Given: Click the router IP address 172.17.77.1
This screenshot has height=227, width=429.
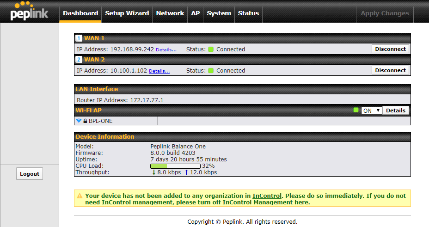Looking at the screenshot, I should tap(147, 100).
